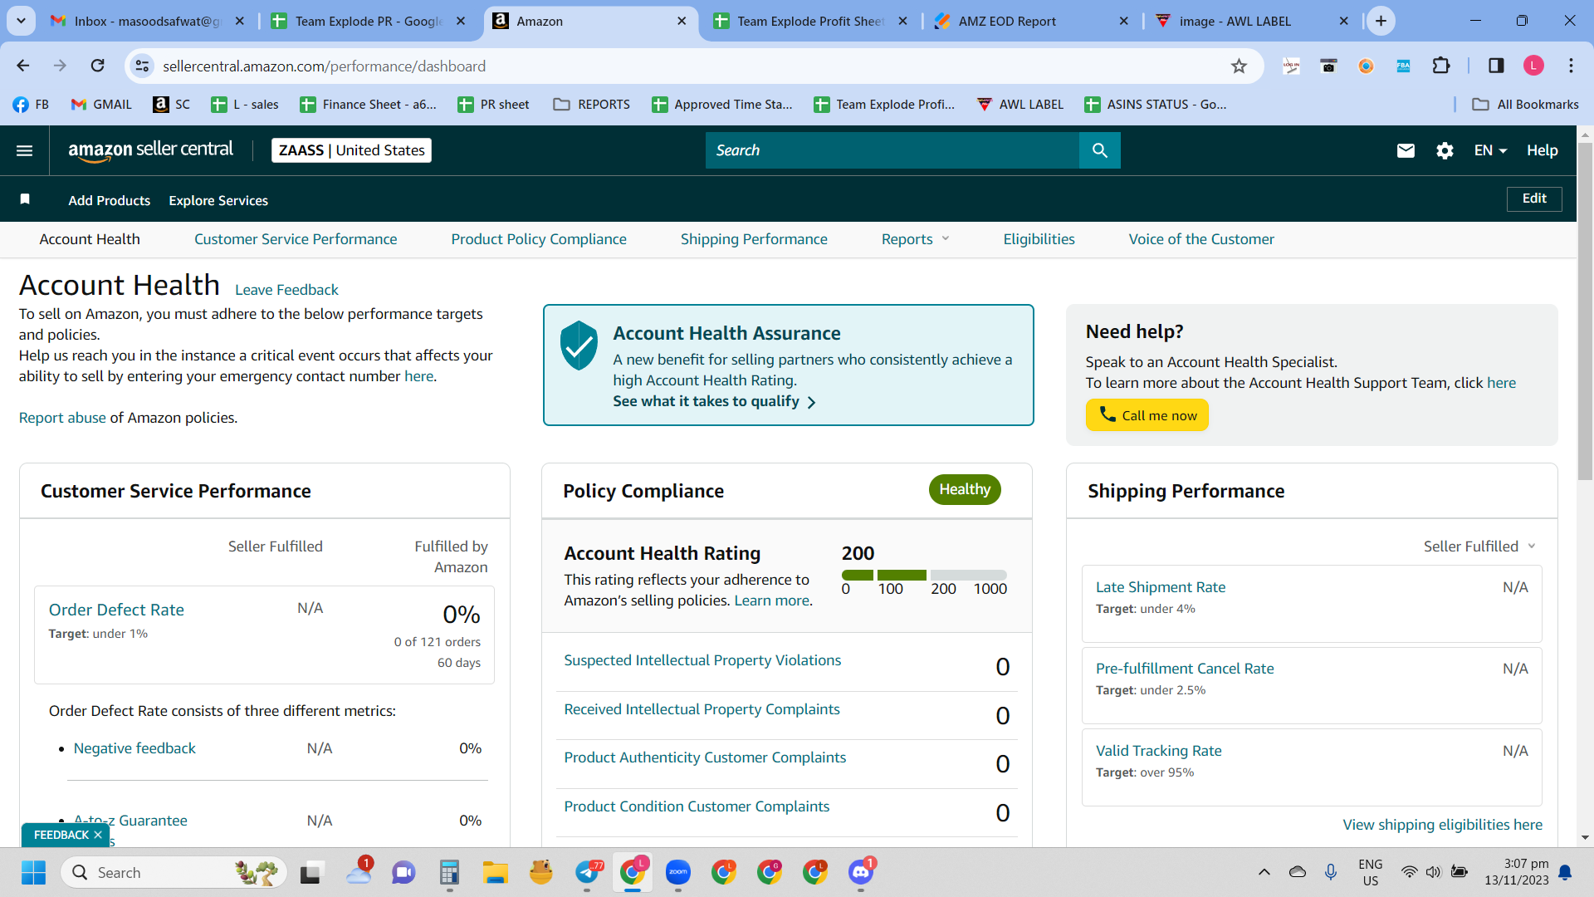The height and width of the screenshot is (897, 1594).
Task: Open Suspected Intellectual Property Violations link
Action: 702,660
